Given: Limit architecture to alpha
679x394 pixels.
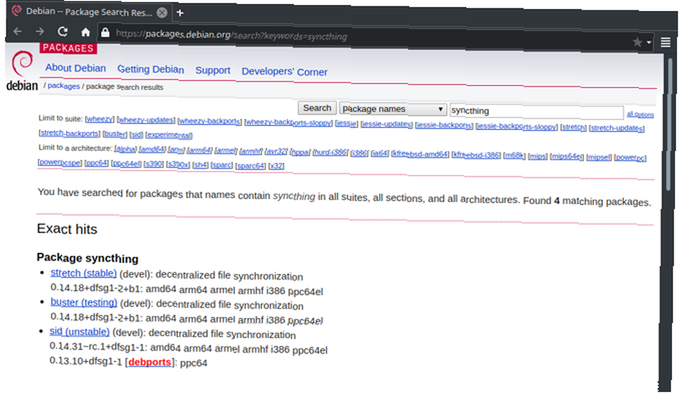Looking at the screenshot, I should click(x=126, y=149).
